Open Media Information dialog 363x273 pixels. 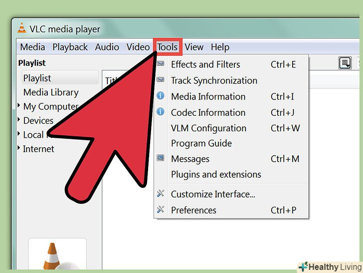pos(231,96)
